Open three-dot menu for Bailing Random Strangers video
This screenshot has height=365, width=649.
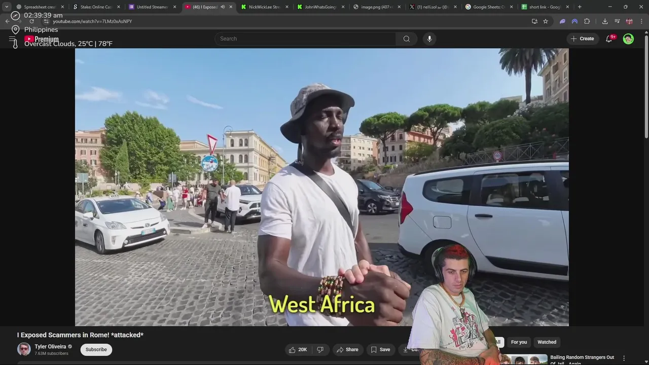pyautogui.click(x=624, y=358)
